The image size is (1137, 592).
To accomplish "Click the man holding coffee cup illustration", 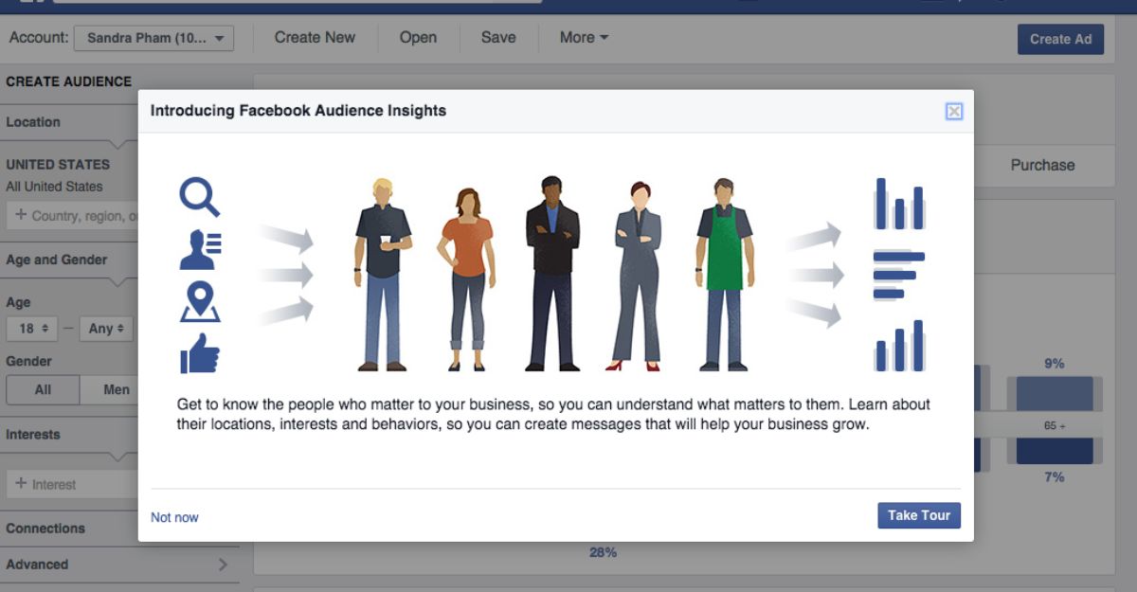I will pyautogui.click(x=383, y=275).
